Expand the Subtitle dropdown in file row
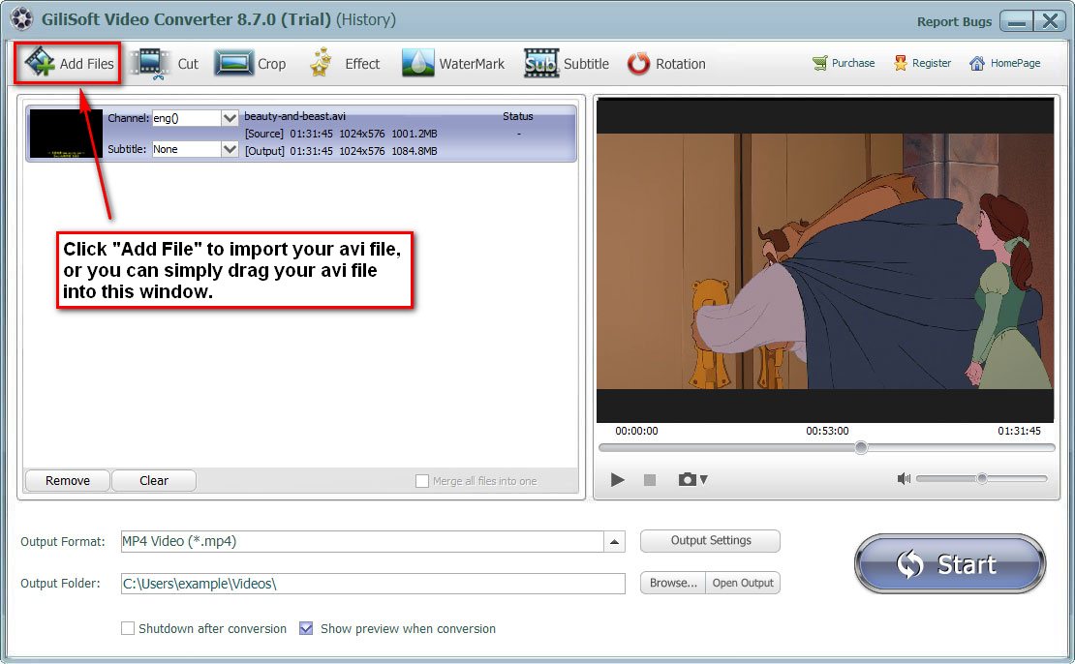The image size is (1075, 664). 230,149
